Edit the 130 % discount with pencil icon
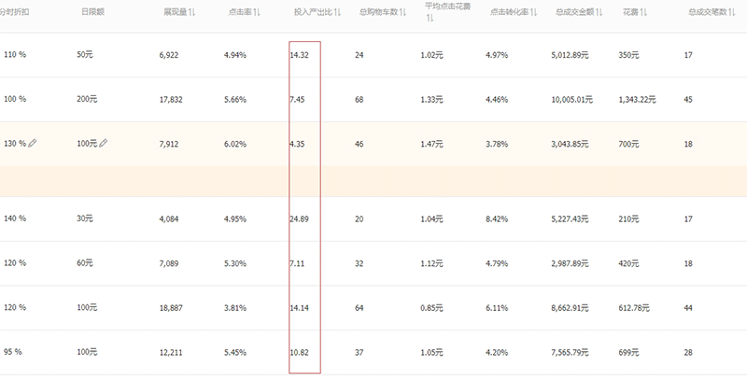 [33, 143]
